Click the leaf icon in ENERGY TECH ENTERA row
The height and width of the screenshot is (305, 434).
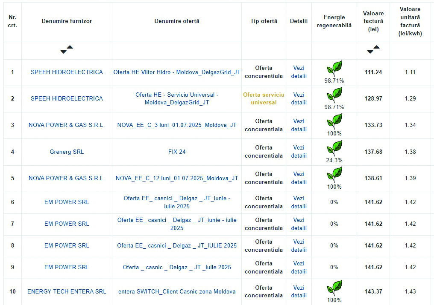click(334, 288)
